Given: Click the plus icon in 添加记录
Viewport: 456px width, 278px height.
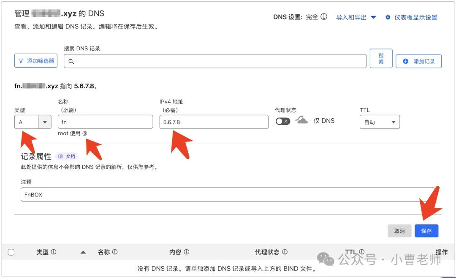Looking at the screenshot, I should pos(406,61).
